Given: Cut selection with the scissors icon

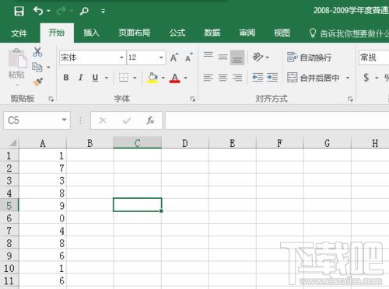Looking at the screenshot, I should click(x=37, y=52).
